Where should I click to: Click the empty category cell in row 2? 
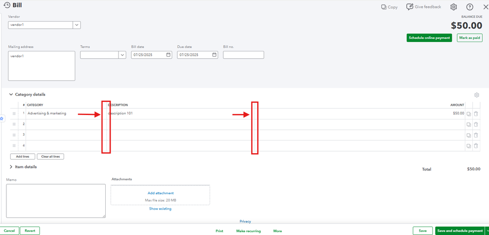pyautogui.click(x=66, y=124)
